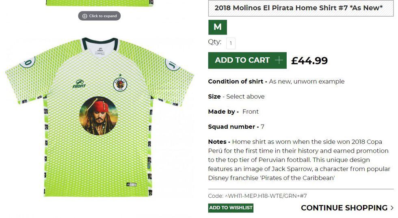Click the Front brand logo on shirt
This screenshot has width=398, height=218.
click(x=79, y=84)
